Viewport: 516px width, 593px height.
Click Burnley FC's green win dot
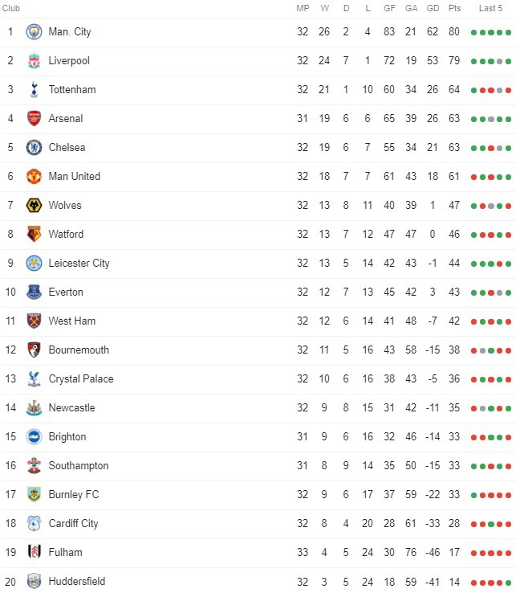point(473,496)
